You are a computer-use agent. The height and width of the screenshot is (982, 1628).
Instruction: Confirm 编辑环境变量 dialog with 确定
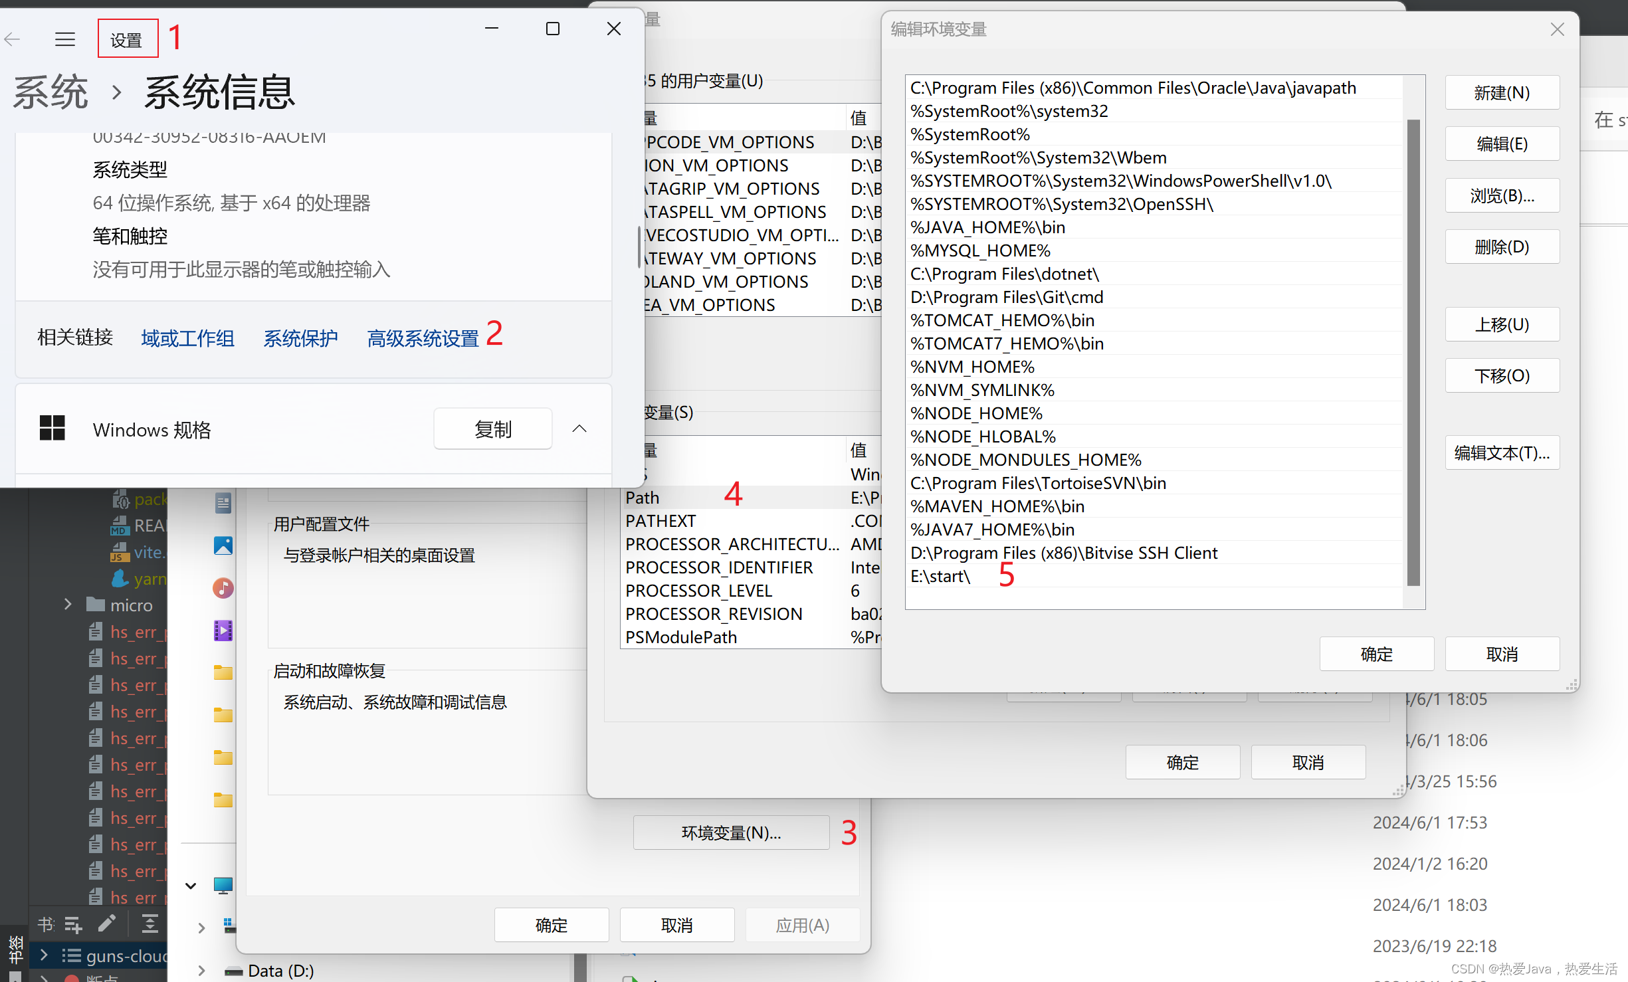(1376, 654)
